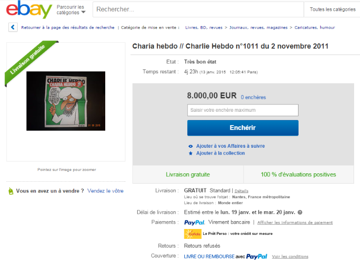Click the eye icon beside Affaires à suivre

190,146
